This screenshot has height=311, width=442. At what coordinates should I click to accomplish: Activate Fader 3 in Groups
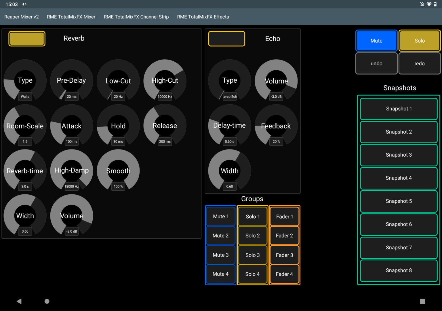point(284,255)
